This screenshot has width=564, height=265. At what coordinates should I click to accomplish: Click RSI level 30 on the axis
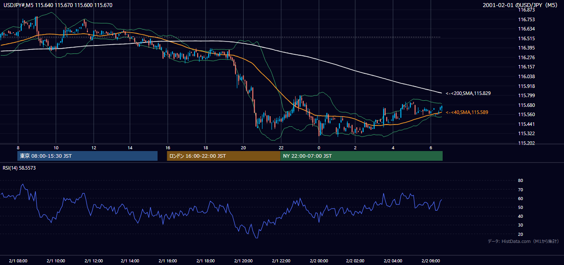pyautogui.click(x=520, y=225)
